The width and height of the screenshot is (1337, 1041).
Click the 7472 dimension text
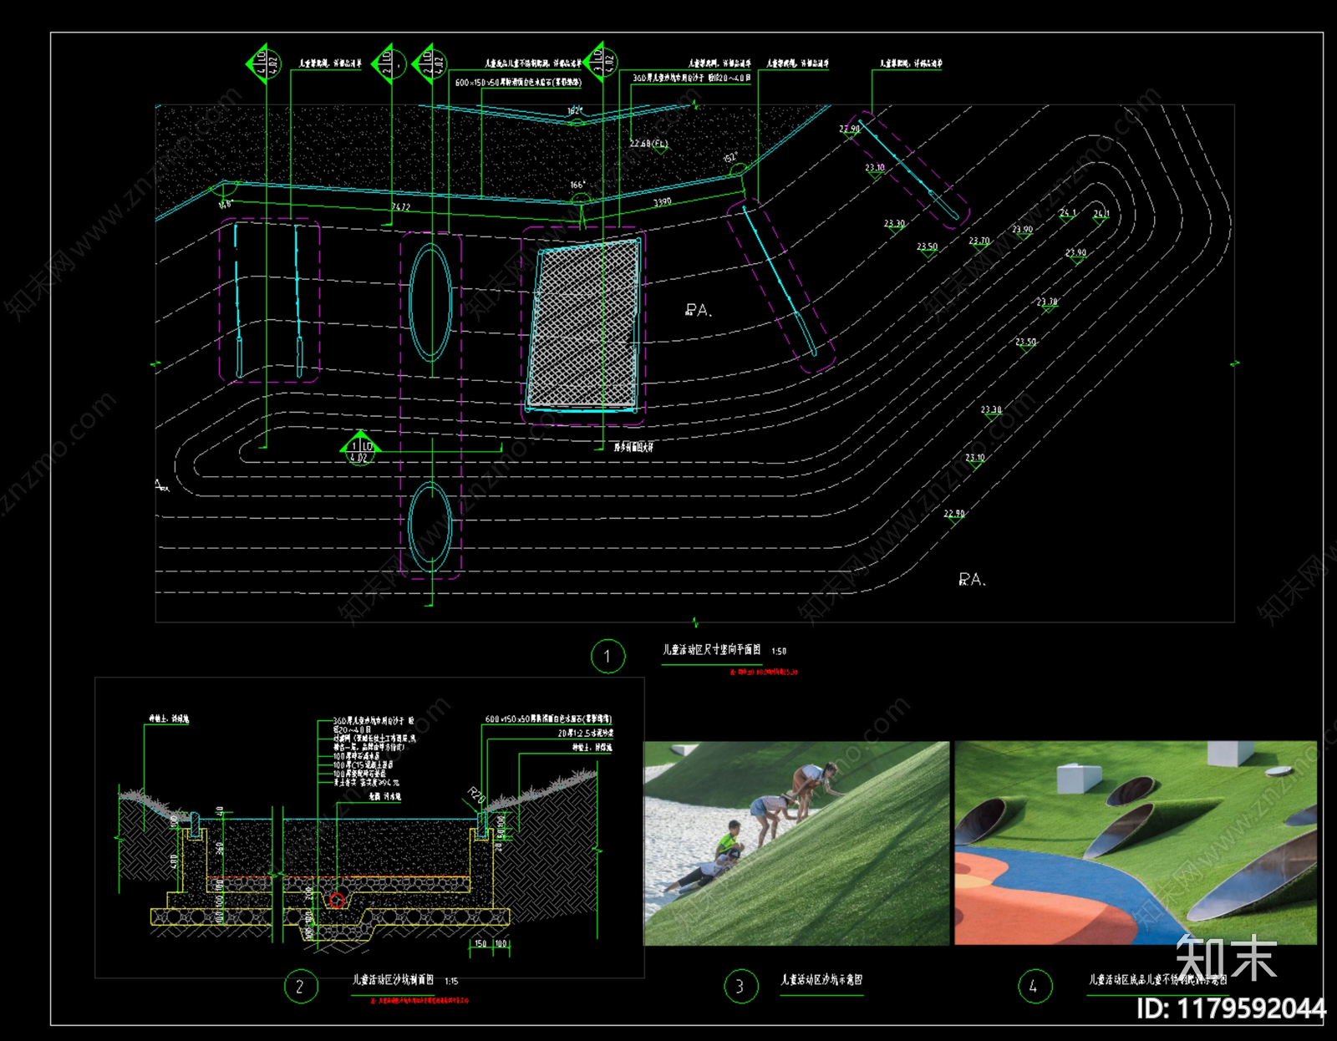coord(401,206)
